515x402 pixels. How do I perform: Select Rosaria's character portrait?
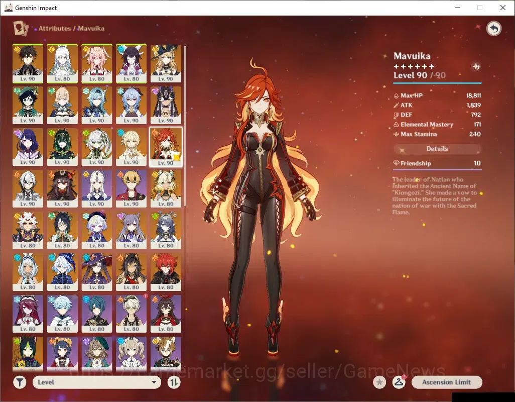pyautogui.click(x=28, y=314)
